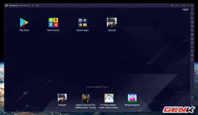Open the TS Online Mobile game suggestion
This screenshot has height=115, width=198.
click(109, 101)
